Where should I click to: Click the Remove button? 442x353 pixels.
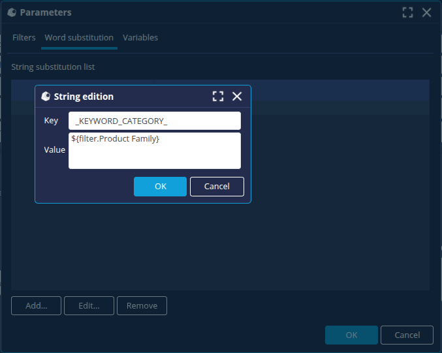(x=142, y=305)
